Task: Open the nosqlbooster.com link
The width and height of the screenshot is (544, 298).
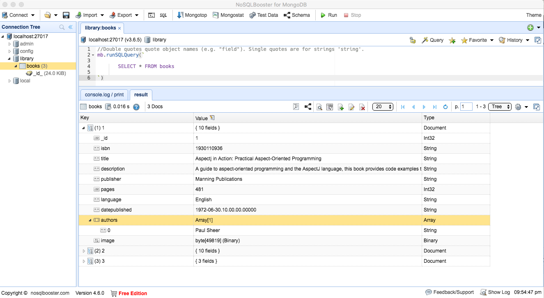Action: 50,293
